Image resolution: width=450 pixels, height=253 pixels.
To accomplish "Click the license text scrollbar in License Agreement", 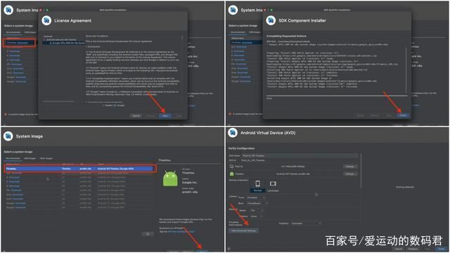I will click(182, 37).
